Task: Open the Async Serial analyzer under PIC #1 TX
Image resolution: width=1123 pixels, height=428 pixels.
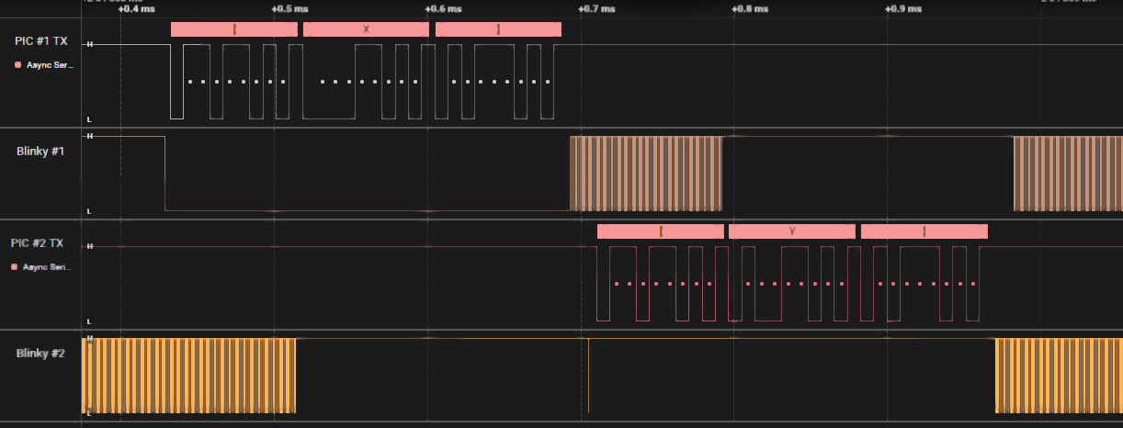Action: coord(51,65)
